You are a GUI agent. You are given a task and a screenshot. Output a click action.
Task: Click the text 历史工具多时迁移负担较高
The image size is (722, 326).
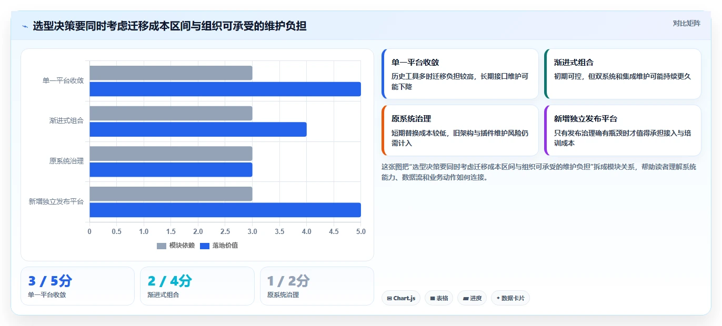432,76
